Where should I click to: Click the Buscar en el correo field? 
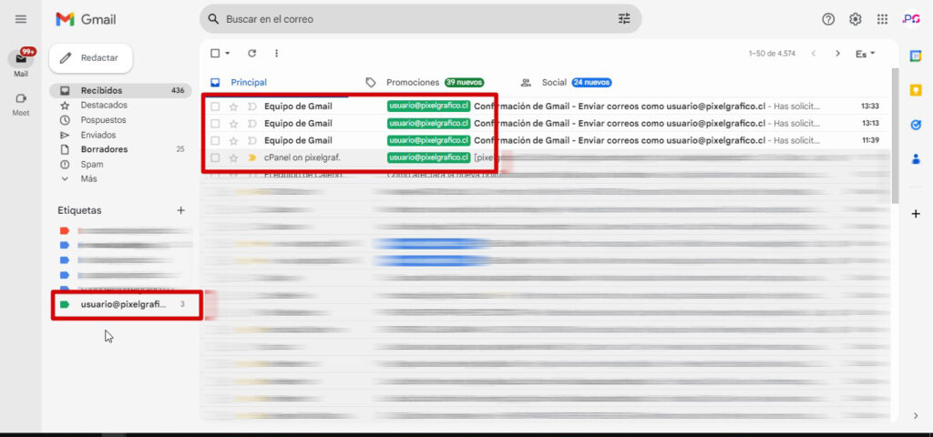coord(410,19)
